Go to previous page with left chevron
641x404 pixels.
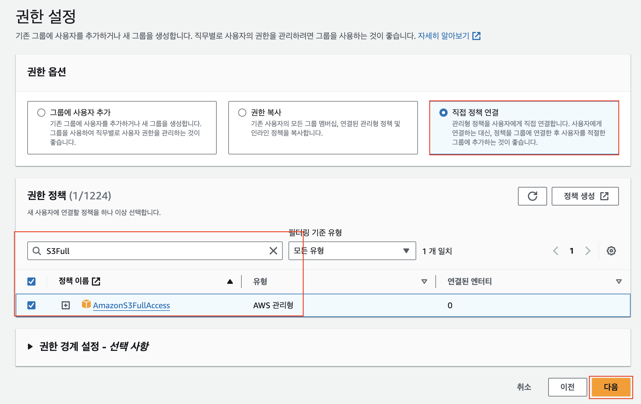556,251
